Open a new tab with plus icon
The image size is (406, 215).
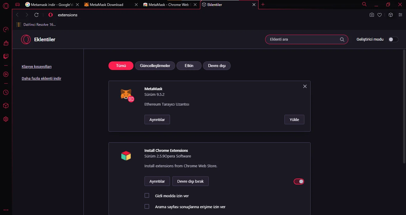coord(263,4)
